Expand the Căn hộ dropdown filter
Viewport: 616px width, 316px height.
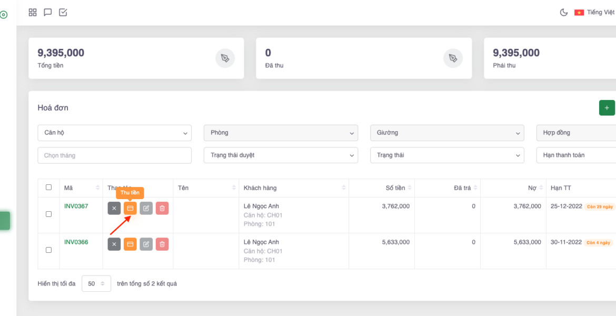pos(114,133)
